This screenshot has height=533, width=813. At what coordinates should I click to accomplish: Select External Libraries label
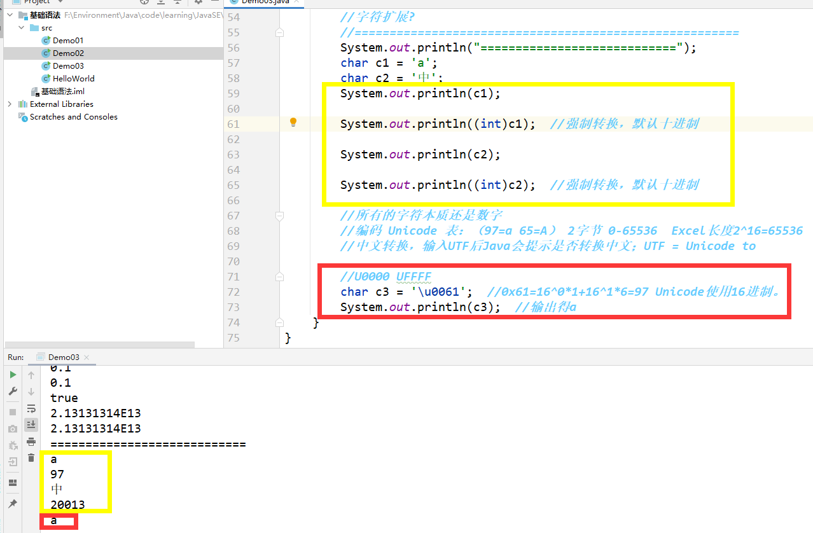click(62, 104)
